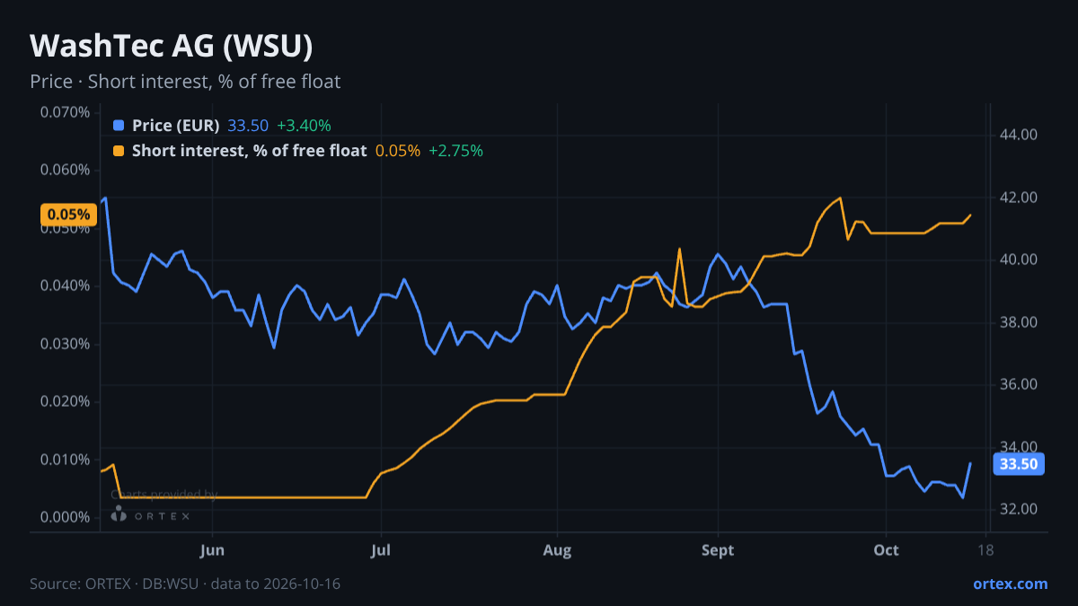This screenshot has width=1078, height=606.
Task: Click the Aug x-axis label
Action: tap(558, 550)
